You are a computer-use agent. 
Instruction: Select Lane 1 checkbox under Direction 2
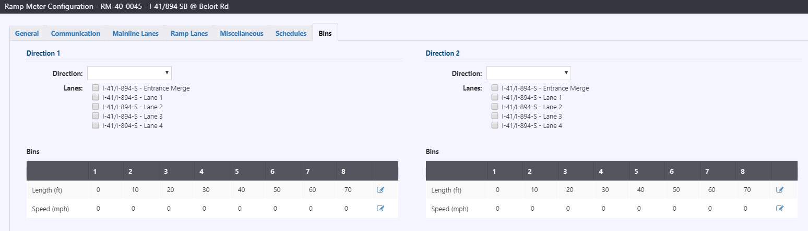(x=495, y=97)
